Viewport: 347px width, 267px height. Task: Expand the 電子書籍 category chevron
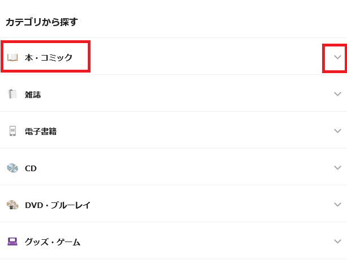[x=337, y=131]
